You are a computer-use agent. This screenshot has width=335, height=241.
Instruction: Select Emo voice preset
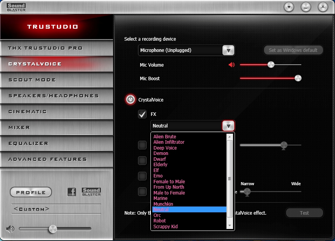click(158, 176)
